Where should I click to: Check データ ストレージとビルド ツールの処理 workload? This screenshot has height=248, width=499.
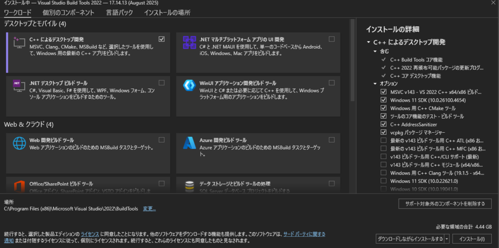[331, 183]
